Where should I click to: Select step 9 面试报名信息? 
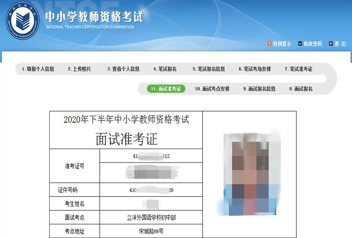point(259,89)
